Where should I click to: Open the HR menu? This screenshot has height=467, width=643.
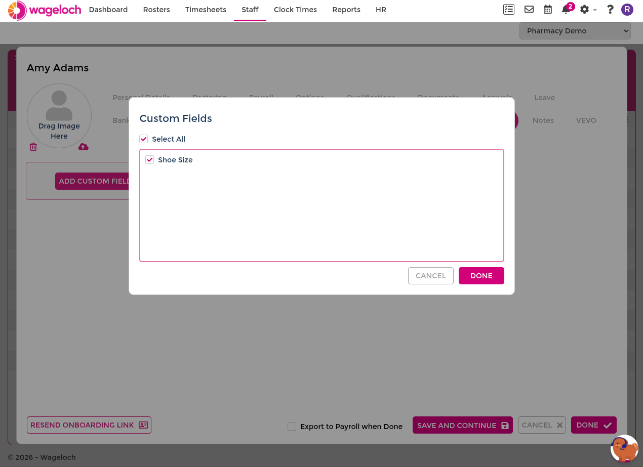(381, 10)
